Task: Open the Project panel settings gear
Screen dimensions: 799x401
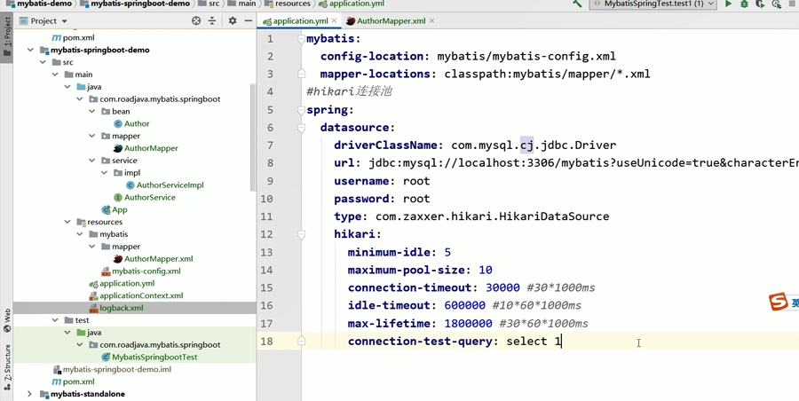Action: tap(233, 21)
